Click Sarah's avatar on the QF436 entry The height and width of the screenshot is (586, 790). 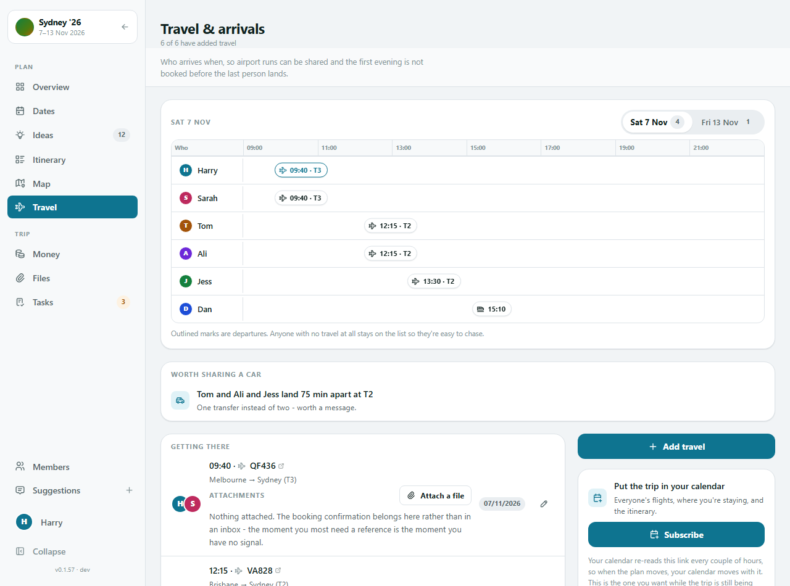tap(193, 504)
